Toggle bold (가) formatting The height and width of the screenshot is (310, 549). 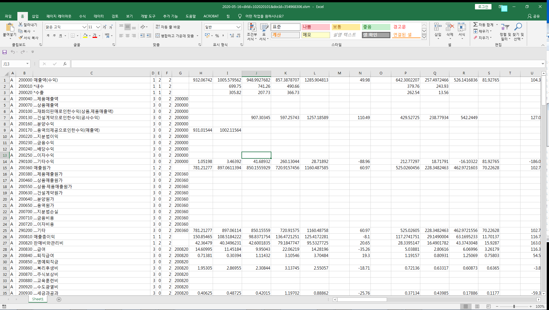coord(48,36)
